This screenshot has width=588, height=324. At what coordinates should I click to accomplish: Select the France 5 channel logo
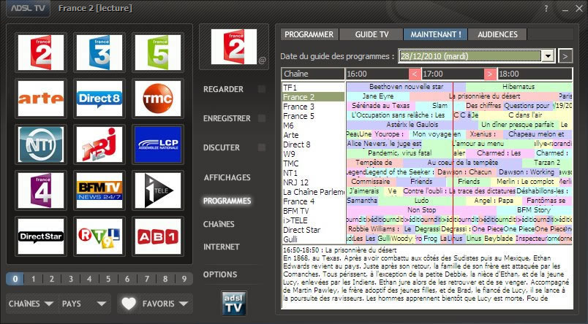point(158,53)
